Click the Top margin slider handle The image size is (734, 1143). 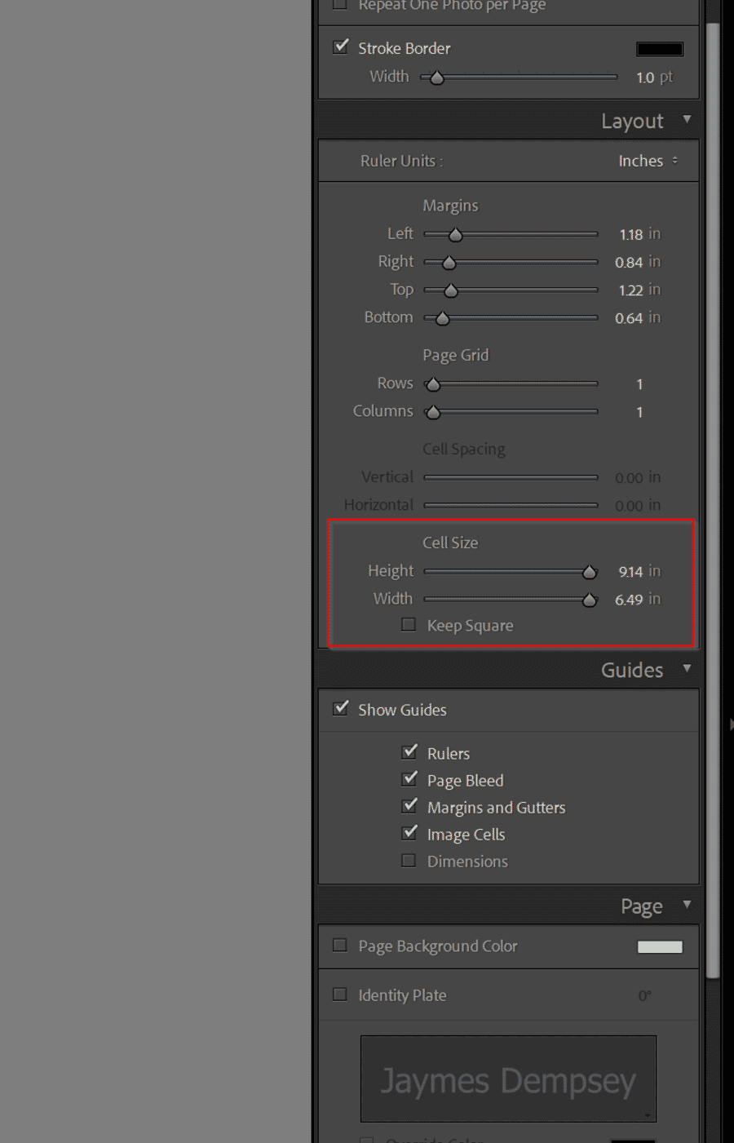451,290
